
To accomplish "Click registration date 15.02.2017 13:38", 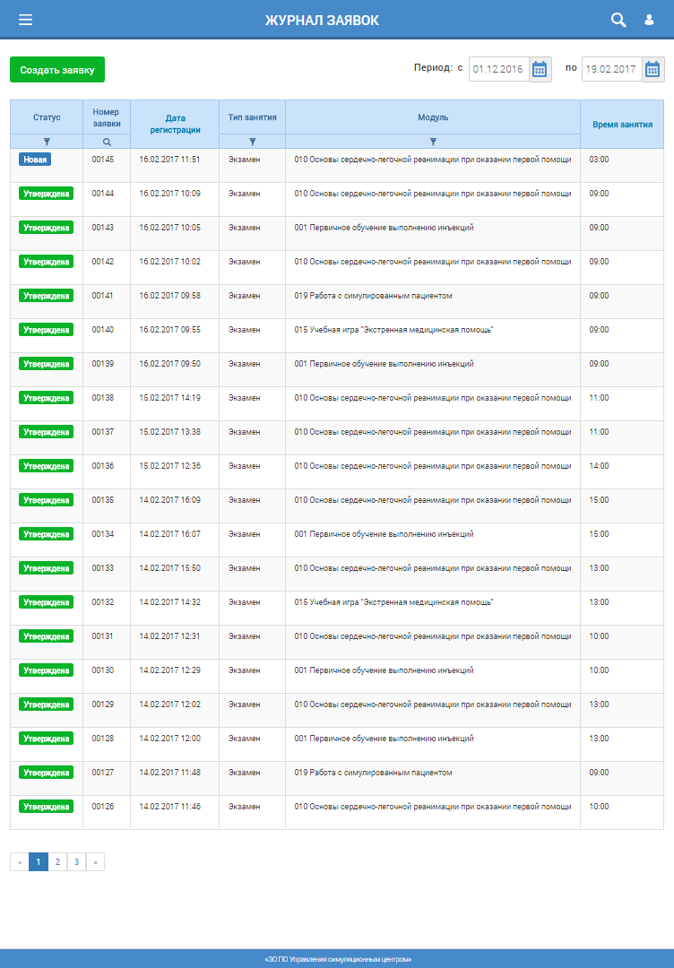I will pyautogui.click(x=169, y=431).
